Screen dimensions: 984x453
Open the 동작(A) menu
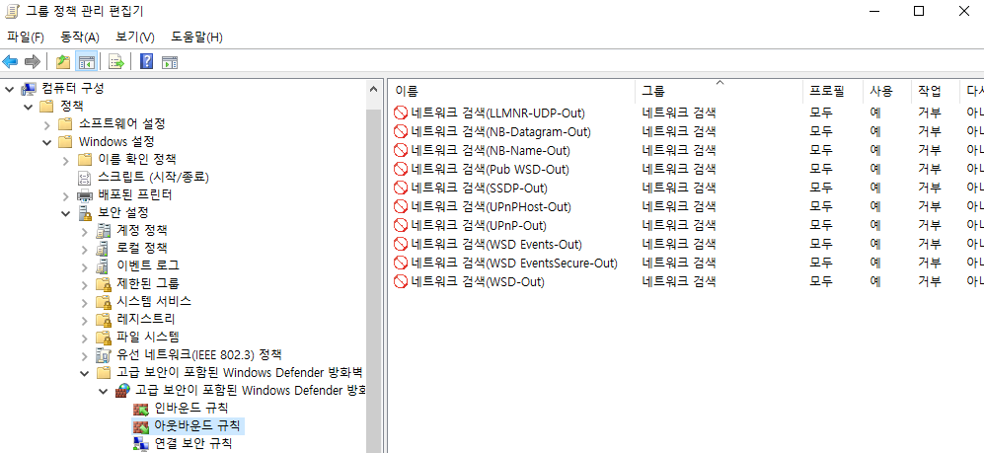coord(80,38)
